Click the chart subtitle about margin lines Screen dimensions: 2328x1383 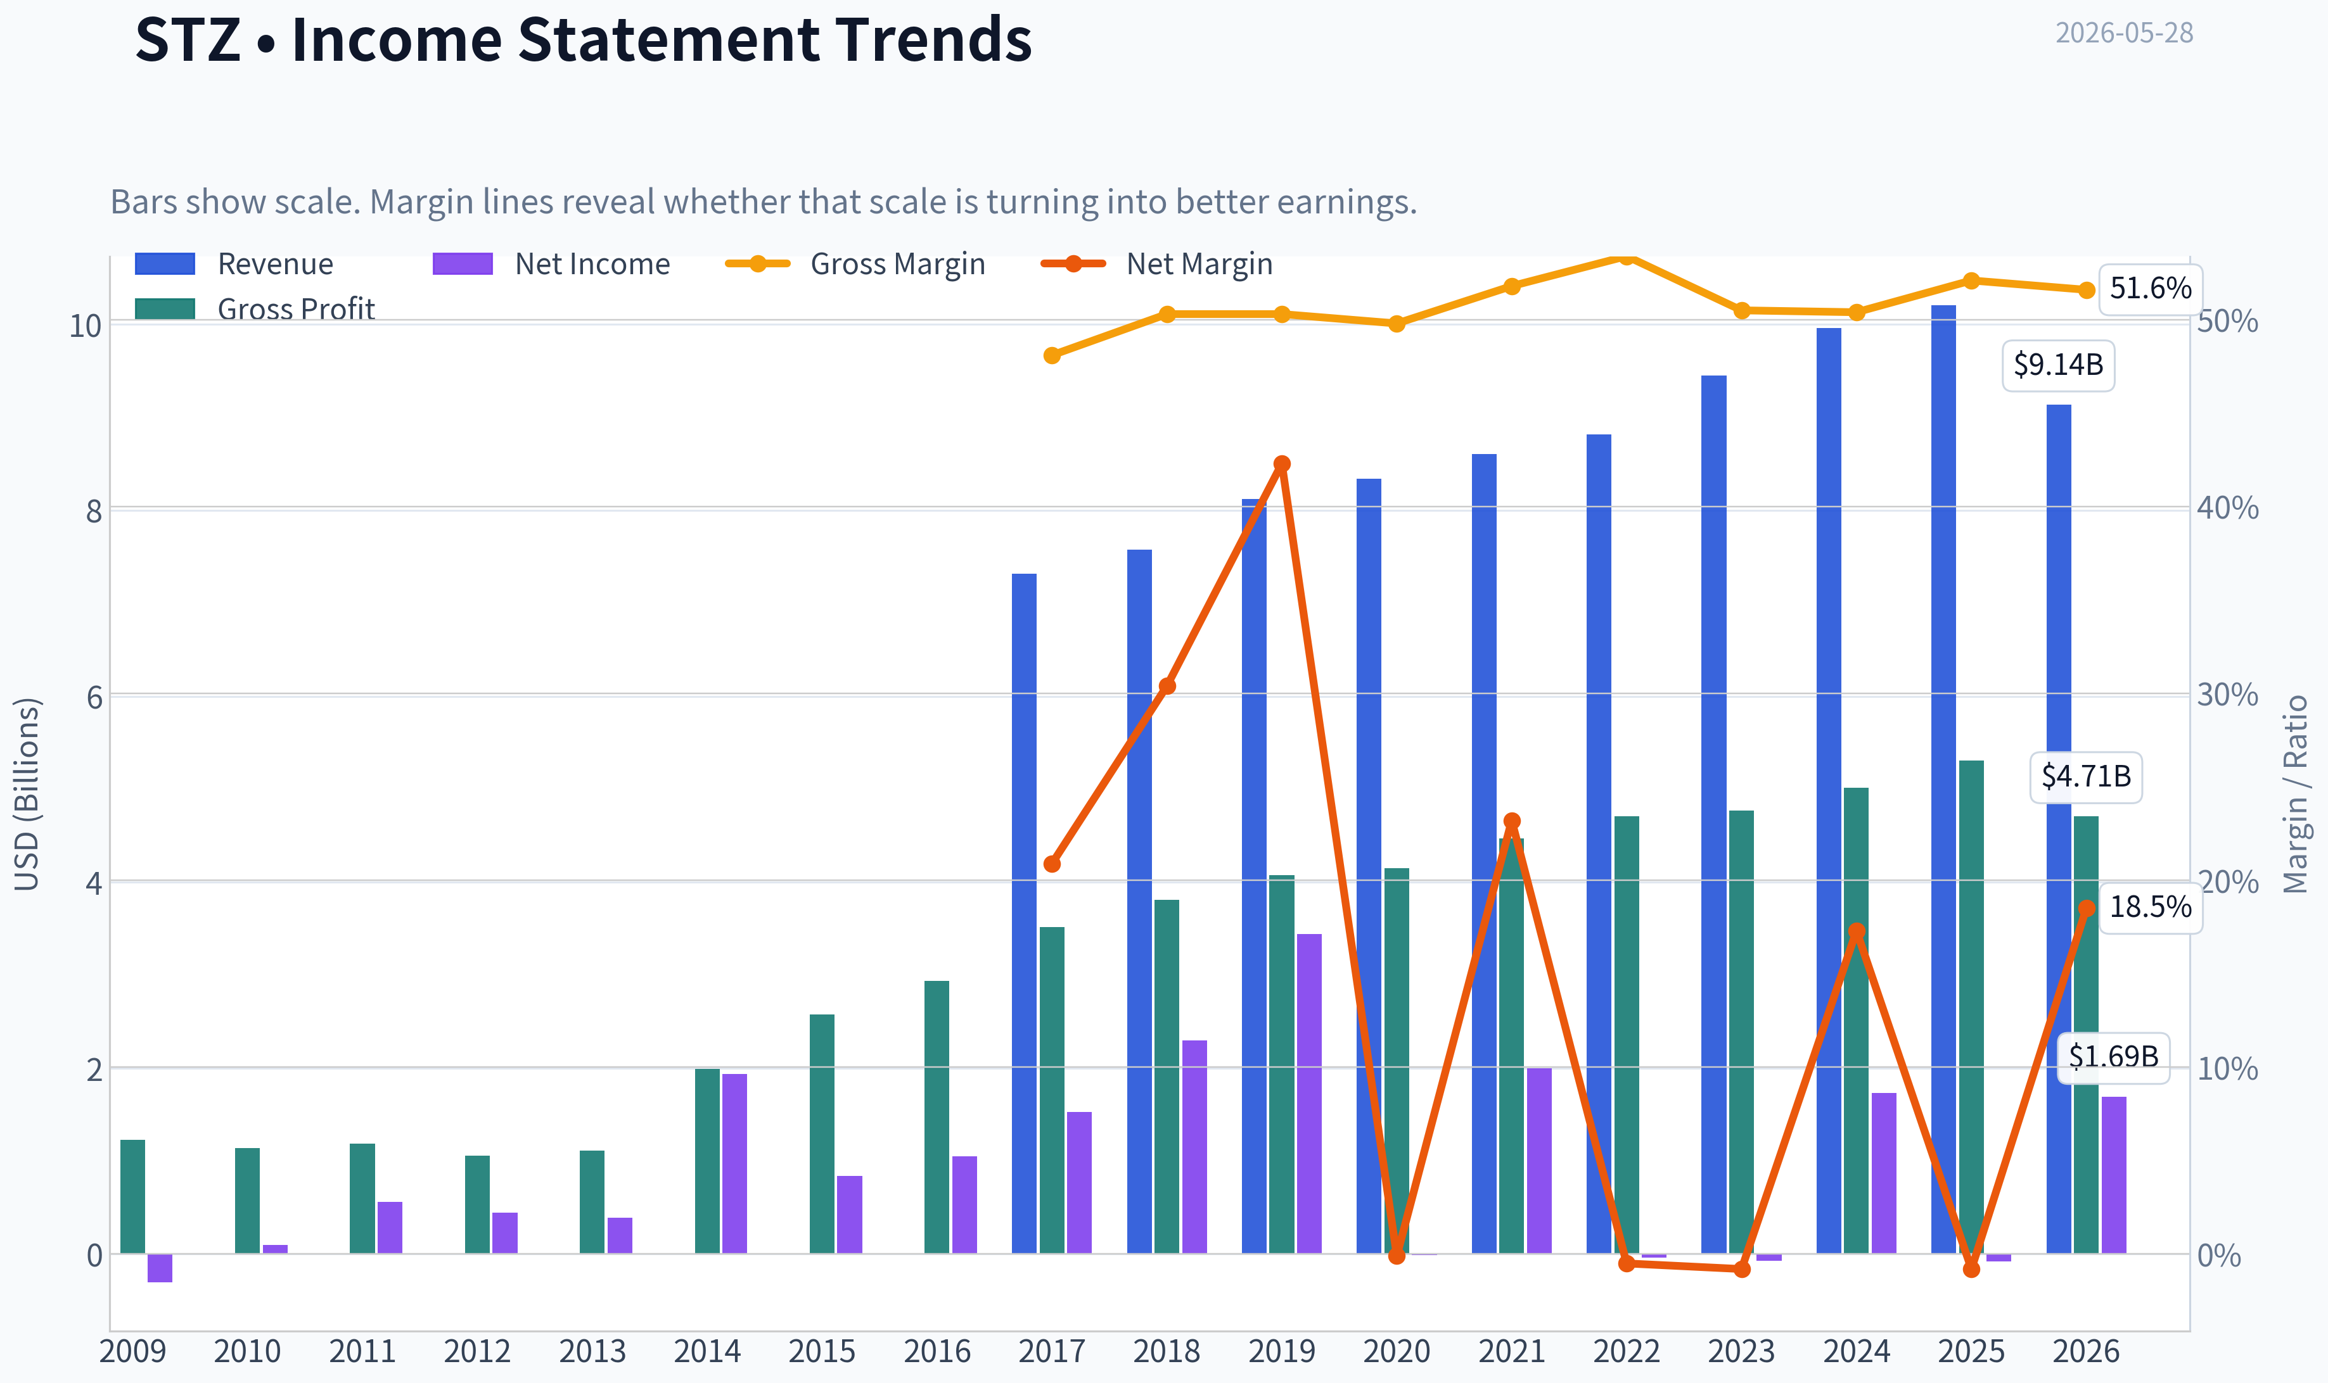[764, 201]
